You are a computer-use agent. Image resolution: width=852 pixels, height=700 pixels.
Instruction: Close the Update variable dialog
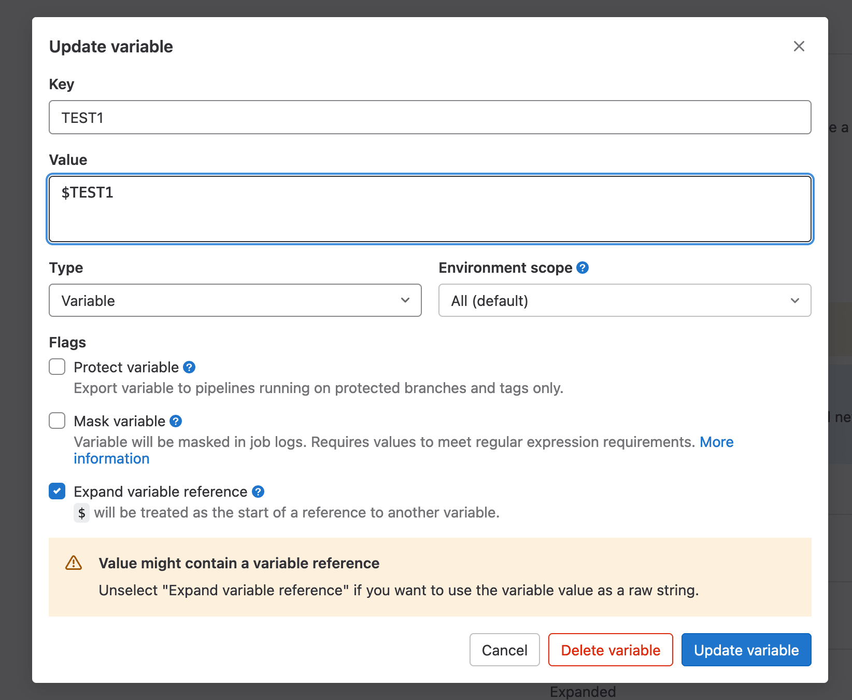click(799, 46)
